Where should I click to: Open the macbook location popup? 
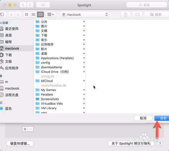(x=85, y=14)
